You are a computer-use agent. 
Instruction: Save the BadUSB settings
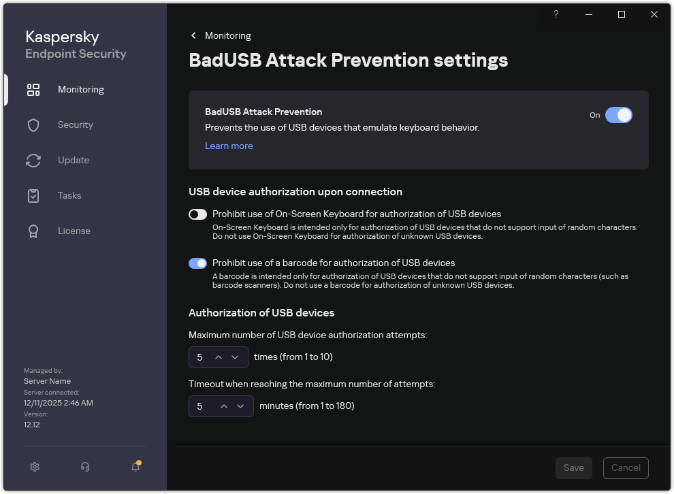click(x=573, y=467)
